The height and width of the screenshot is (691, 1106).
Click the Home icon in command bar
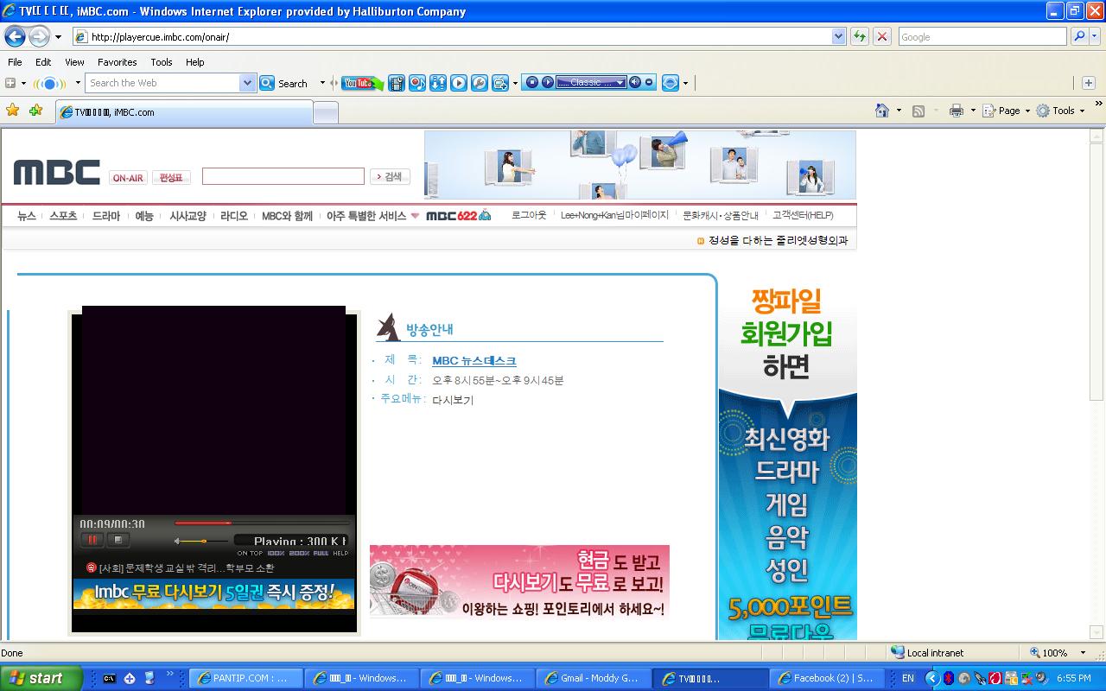(x=882, y=111)
